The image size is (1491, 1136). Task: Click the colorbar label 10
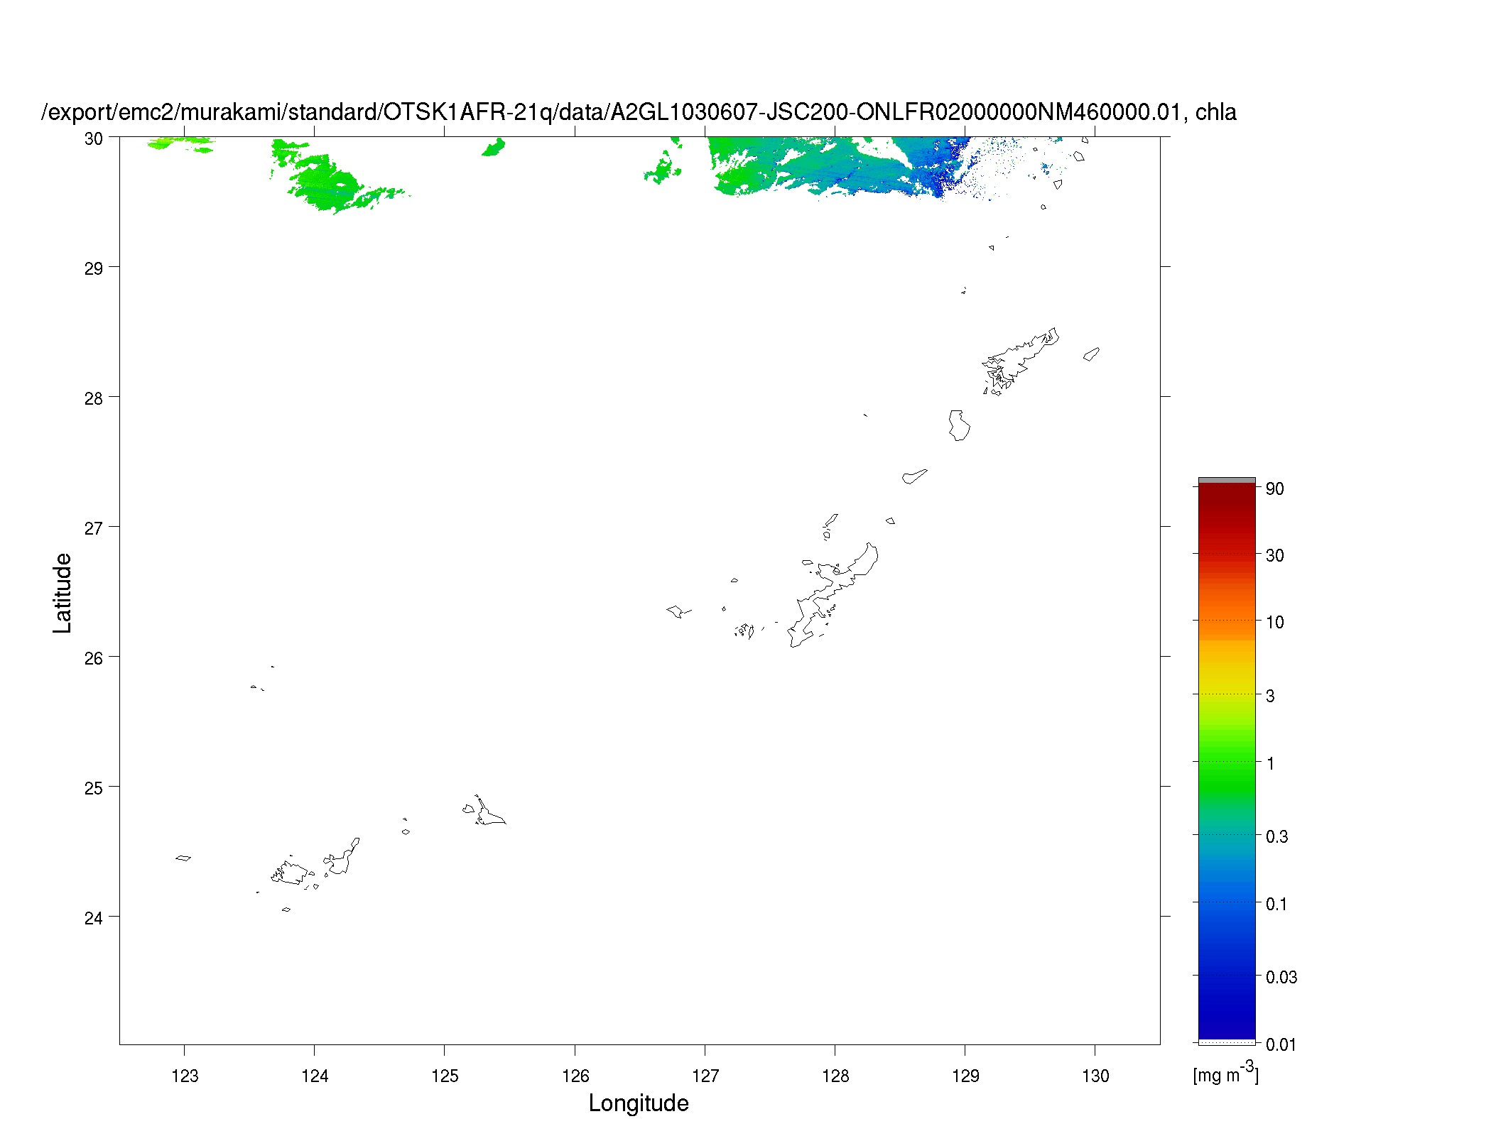coord(1275,622)
